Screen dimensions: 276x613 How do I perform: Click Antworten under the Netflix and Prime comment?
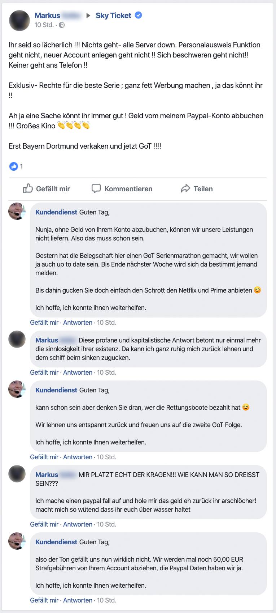(78, 323)
